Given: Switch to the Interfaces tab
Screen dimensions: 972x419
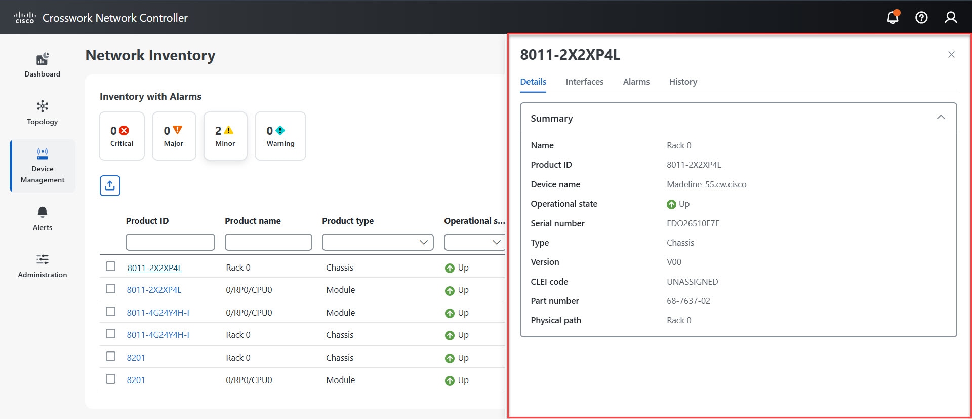Looking at the screenshot, I should (584, 82).
